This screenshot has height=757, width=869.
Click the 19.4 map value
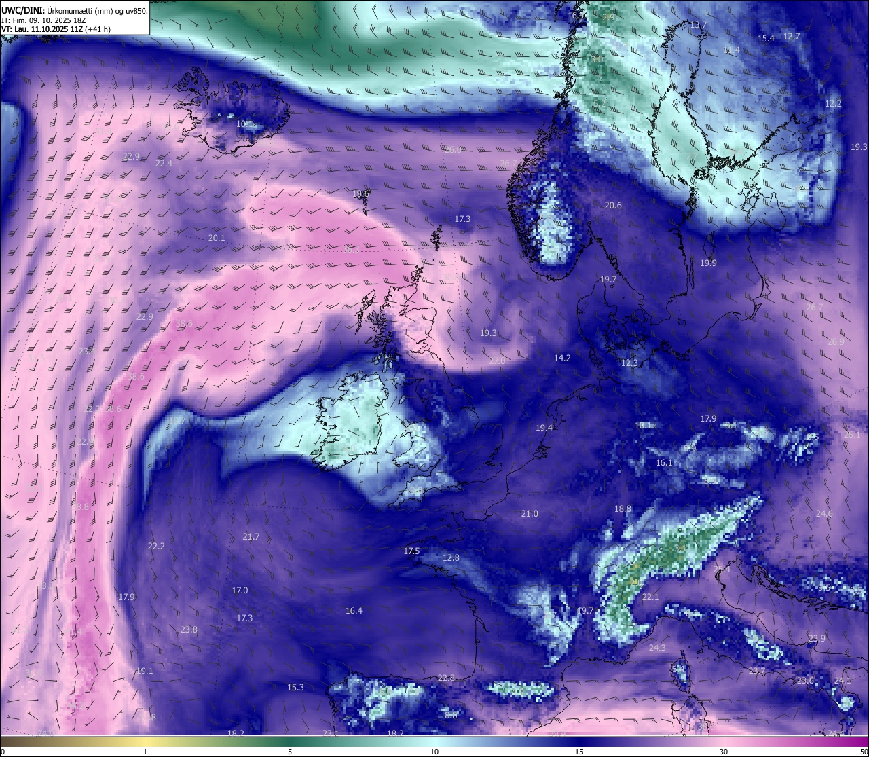point(544,428)
